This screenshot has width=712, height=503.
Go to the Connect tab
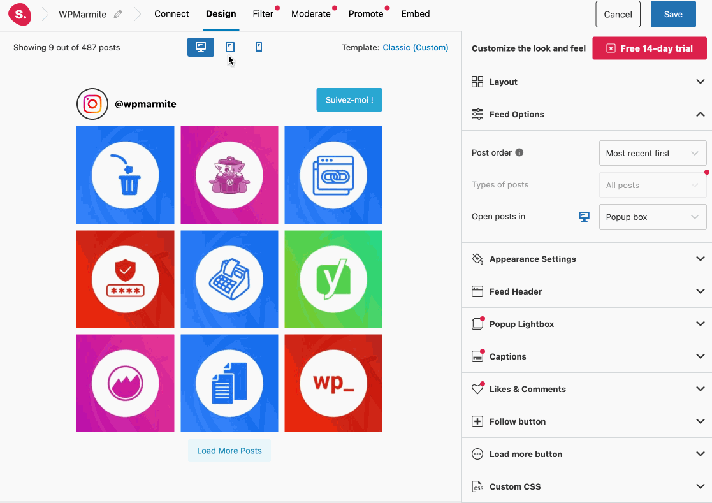(x=171, y=14)
